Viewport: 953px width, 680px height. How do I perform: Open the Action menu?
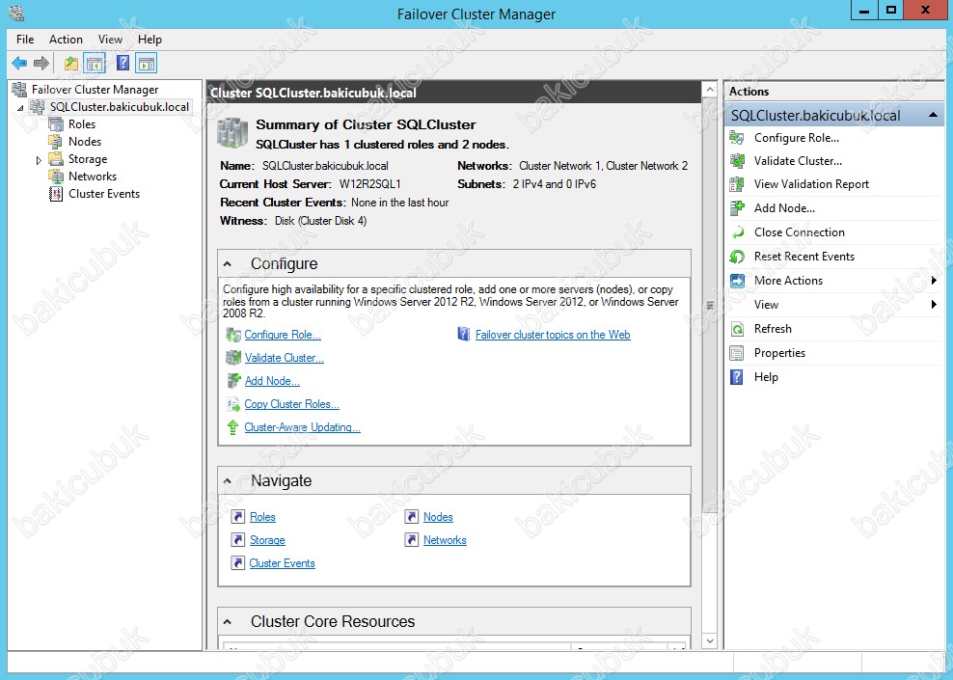(66, 40)
